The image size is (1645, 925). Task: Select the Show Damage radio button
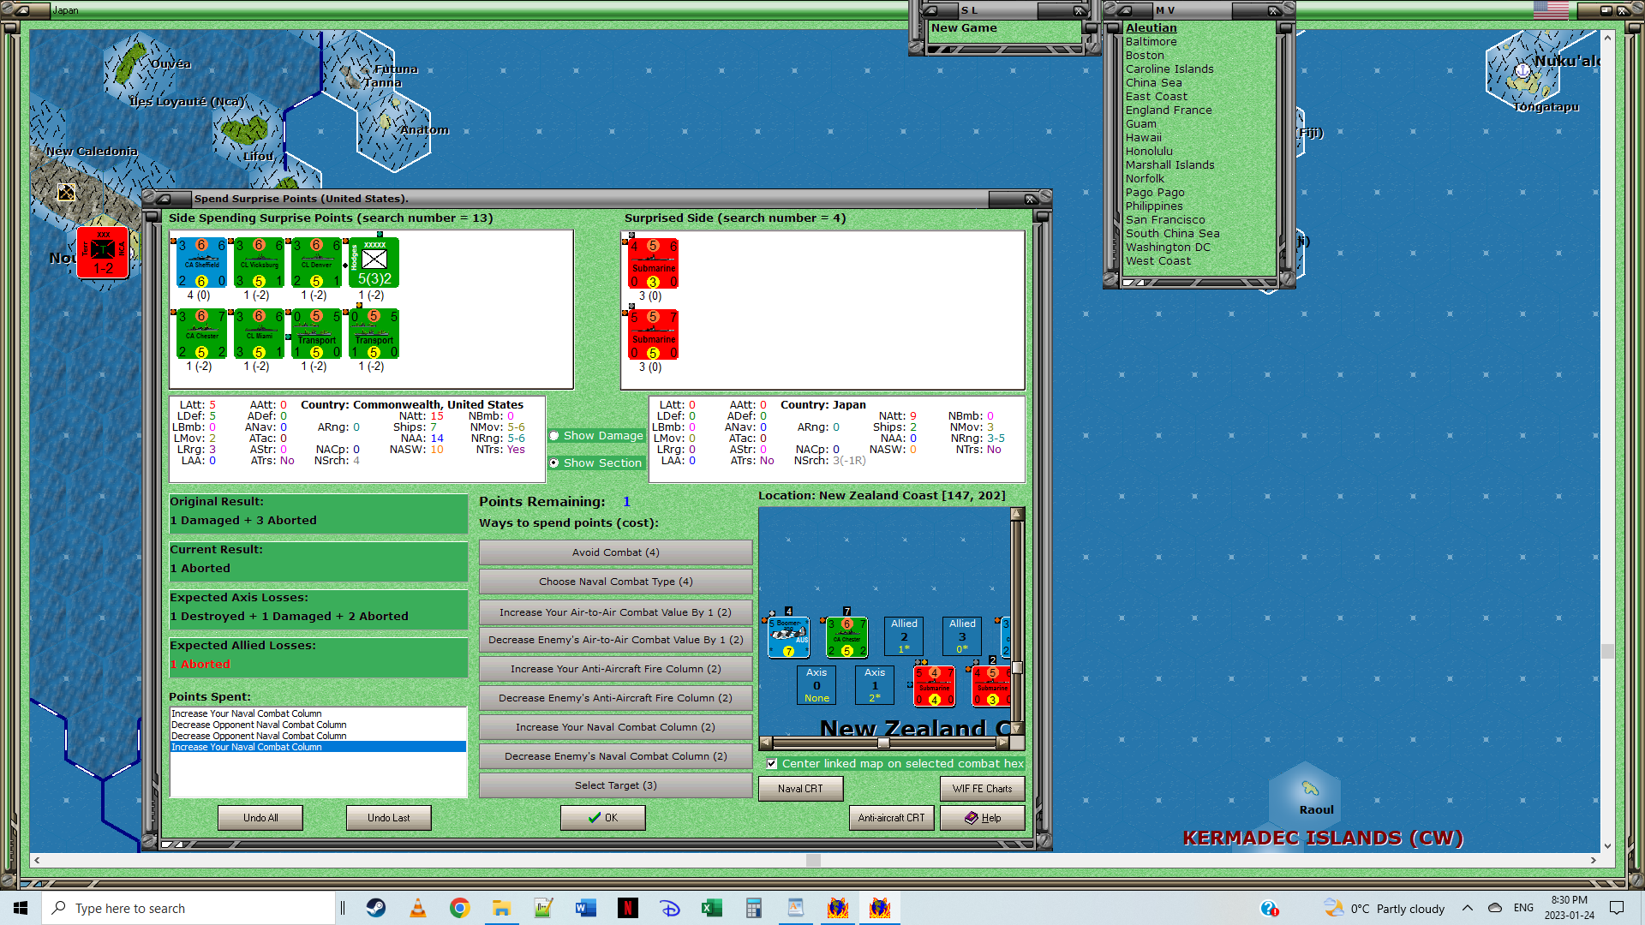[x=554, y=436]
